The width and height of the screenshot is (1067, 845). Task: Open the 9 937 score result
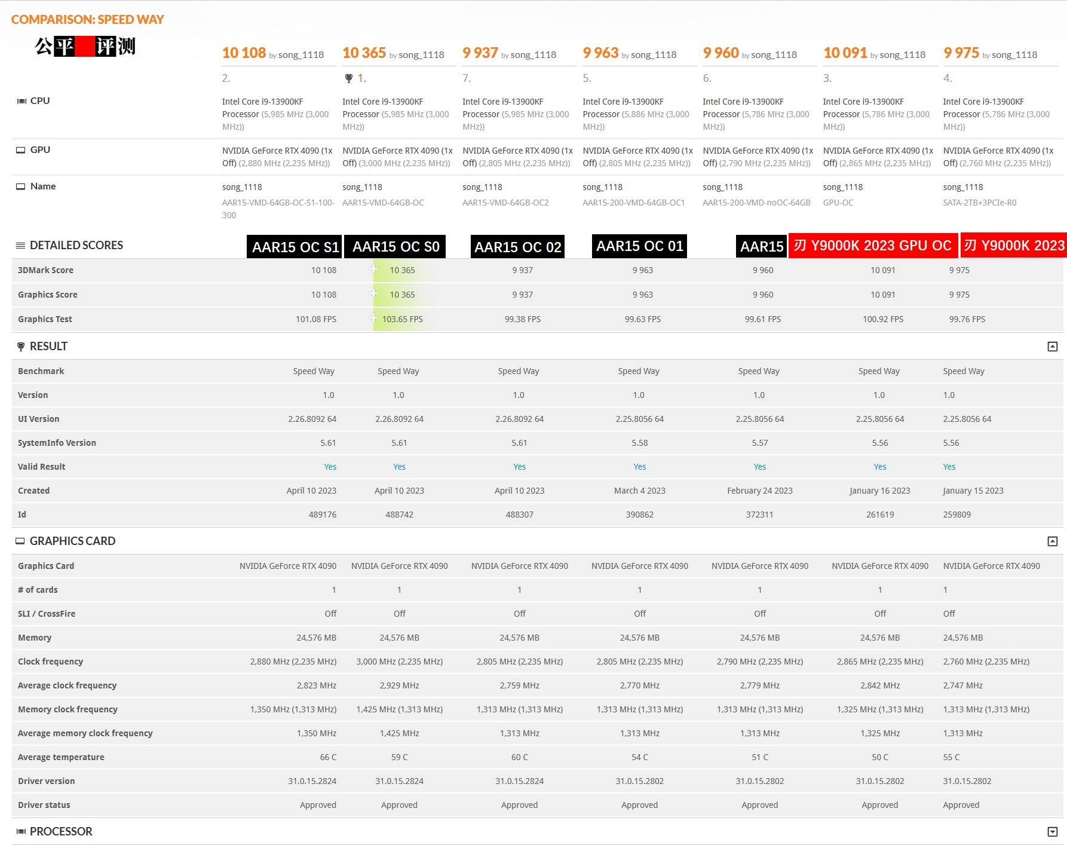coord(480,53)
